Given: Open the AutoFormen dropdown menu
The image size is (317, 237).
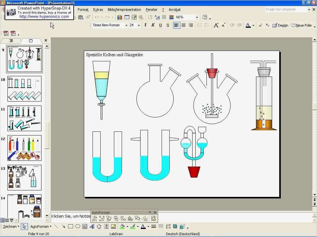Looking at the screenshot, I should coord(41,227).
